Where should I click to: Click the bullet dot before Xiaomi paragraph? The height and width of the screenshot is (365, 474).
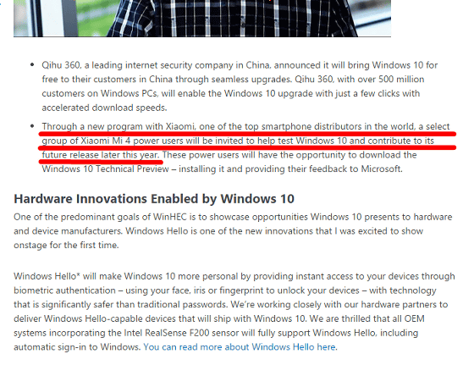point(32,126)
